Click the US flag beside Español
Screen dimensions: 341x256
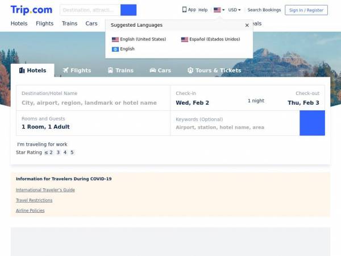pyautogui.click(x=184, y=39)
